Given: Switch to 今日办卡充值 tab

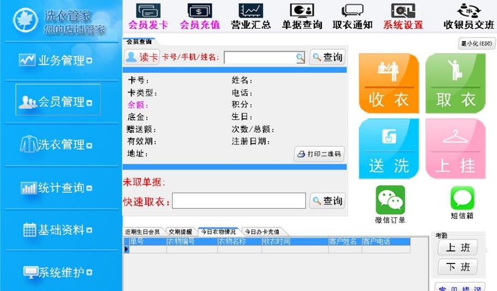Looking at the screenshot, I should [x=262, y=232].
